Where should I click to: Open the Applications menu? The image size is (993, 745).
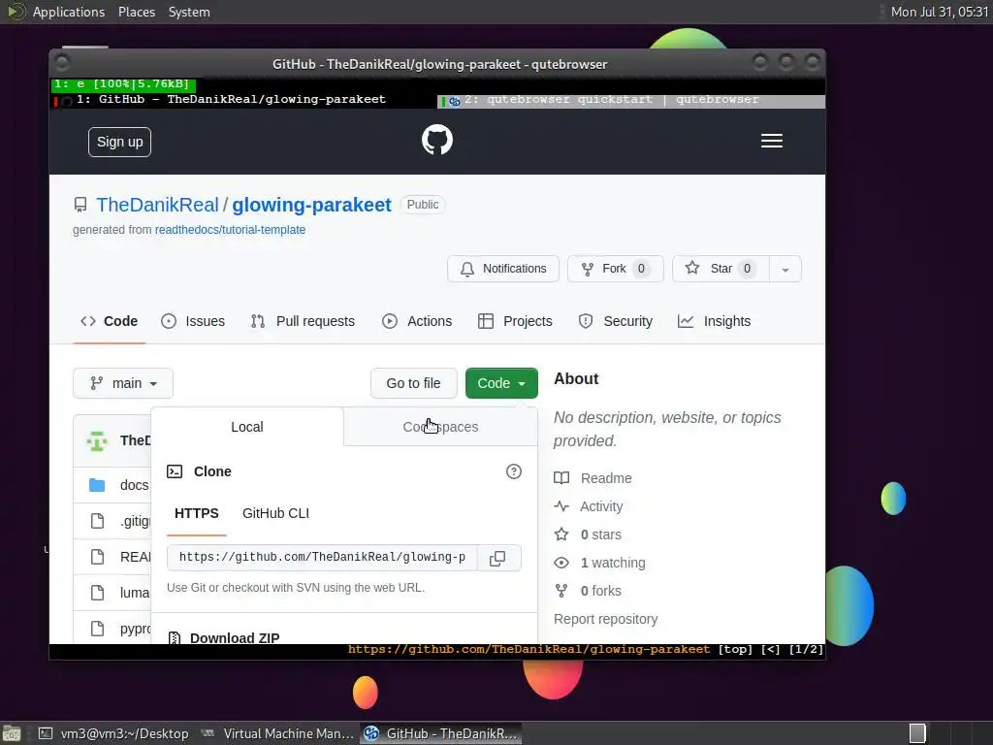coord(69,12)
